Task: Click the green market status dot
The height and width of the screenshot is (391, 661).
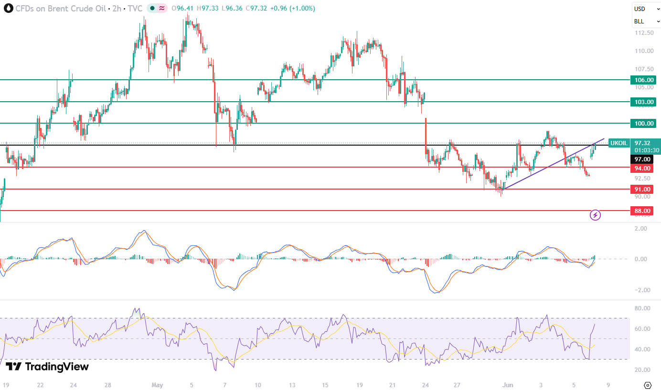Action: pyautogui.click(x=152, y=8)
